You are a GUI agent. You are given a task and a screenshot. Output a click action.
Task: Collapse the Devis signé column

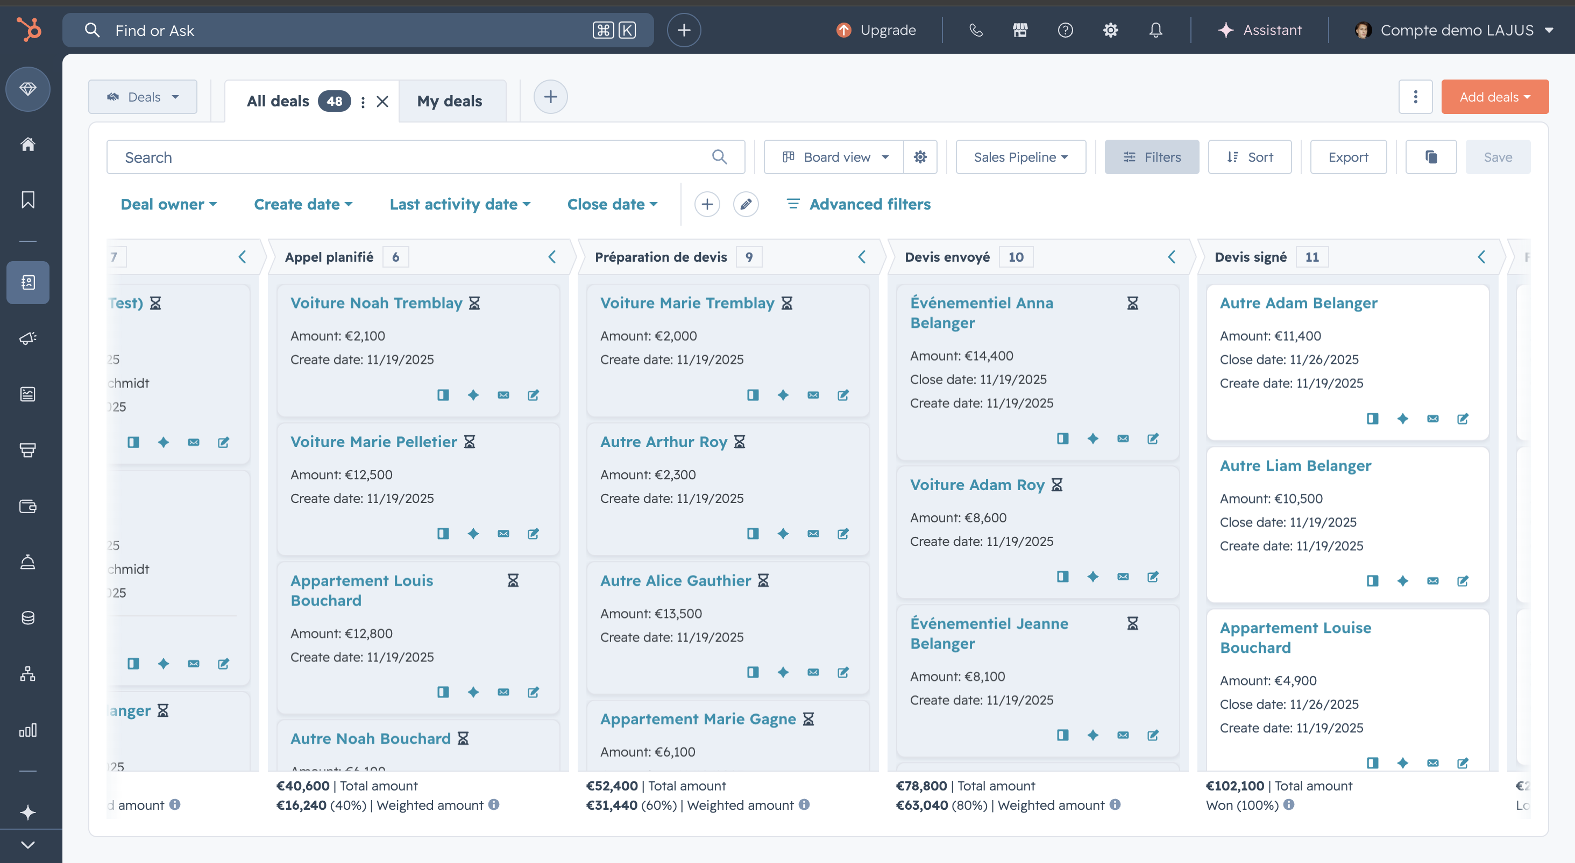click(1481, 257)
